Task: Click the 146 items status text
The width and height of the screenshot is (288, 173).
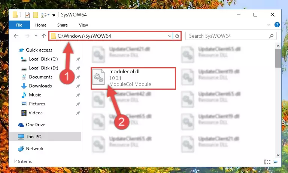Action: [23, 161]
